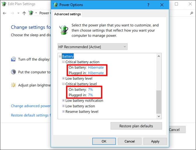The image size is (196, 150).
Task: Expand the Low battery notification node
Action: click(x=63, y=100)
